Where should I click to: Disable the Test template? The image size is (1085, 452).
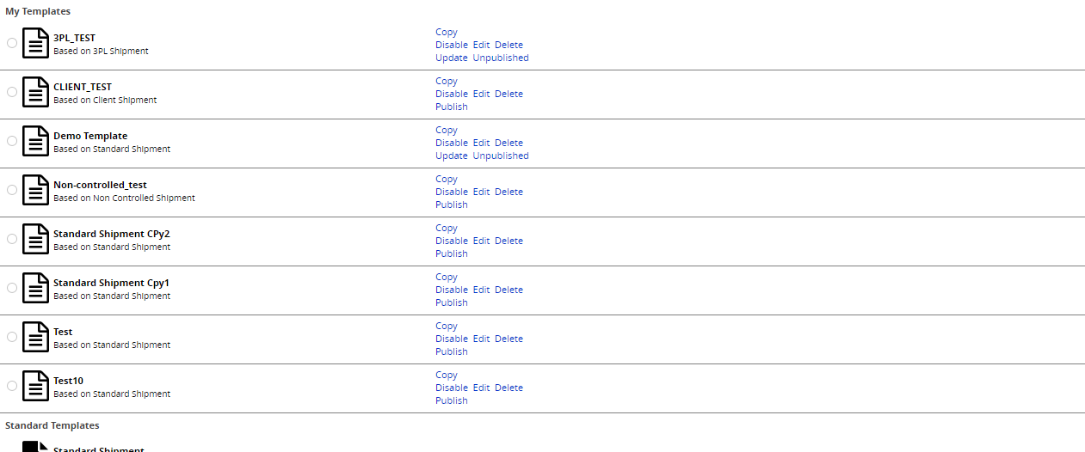452,339
